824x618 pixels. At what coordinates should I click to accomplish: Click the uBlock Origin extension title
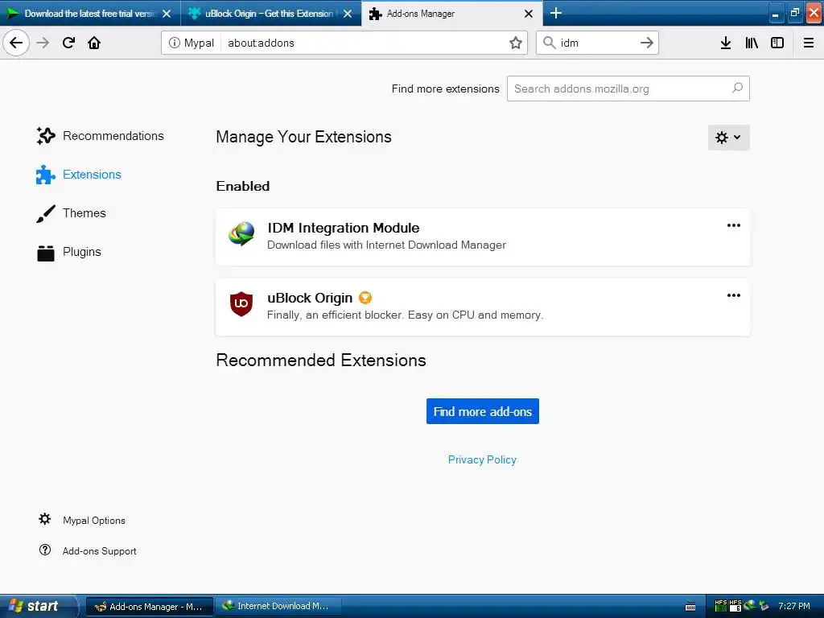point(310,298)
